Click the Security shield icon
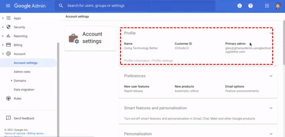 (x=8, y=27)
